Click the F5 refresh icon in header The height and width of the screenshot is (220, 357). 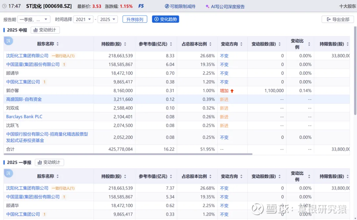point(141,6)
